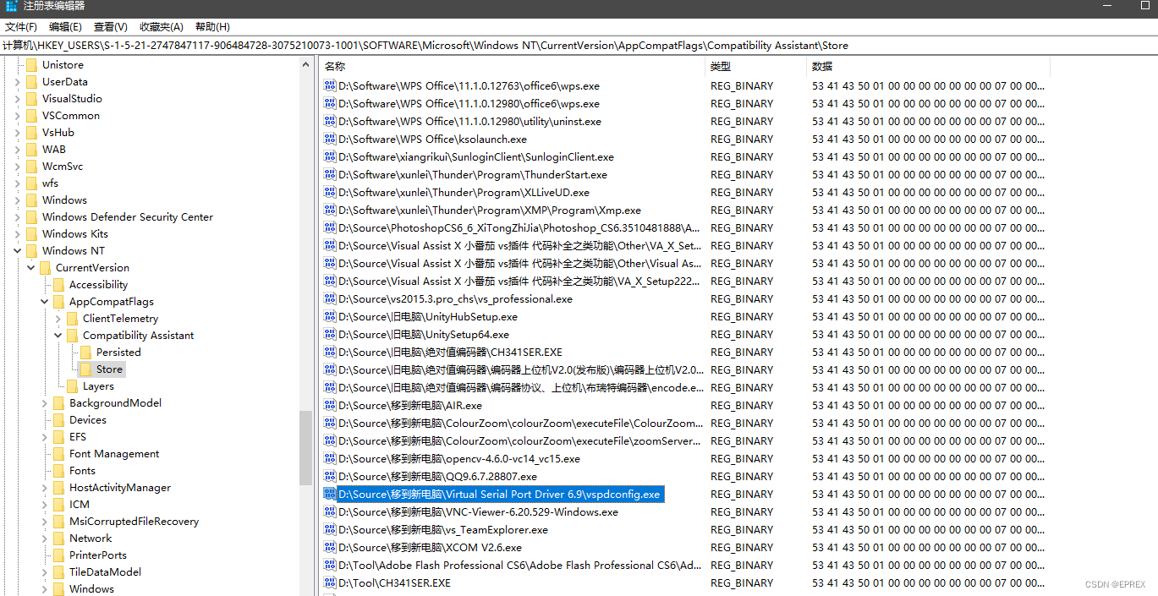Select the PrinterPorts folder icon
Viewport: 1158px width, 596px height.
58,555
